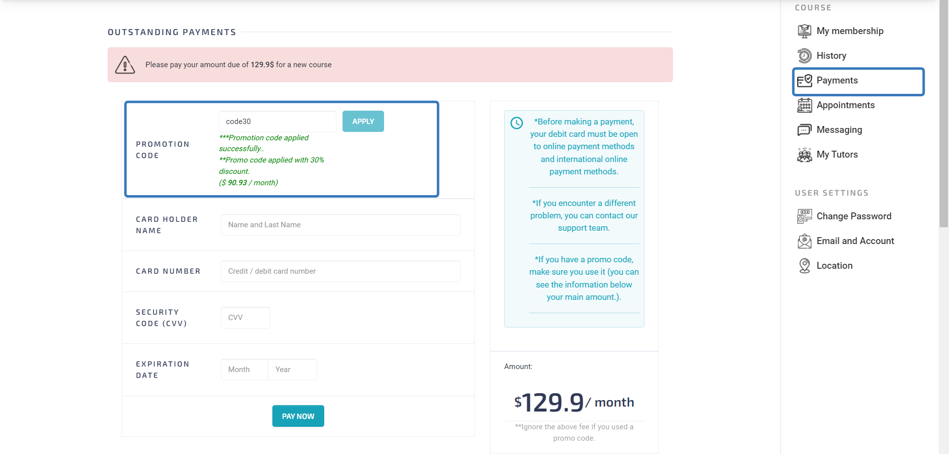Click the warning triangle icon in alert
The height and width of the screenshot is (454, 949).
click(x=125, y=65)
